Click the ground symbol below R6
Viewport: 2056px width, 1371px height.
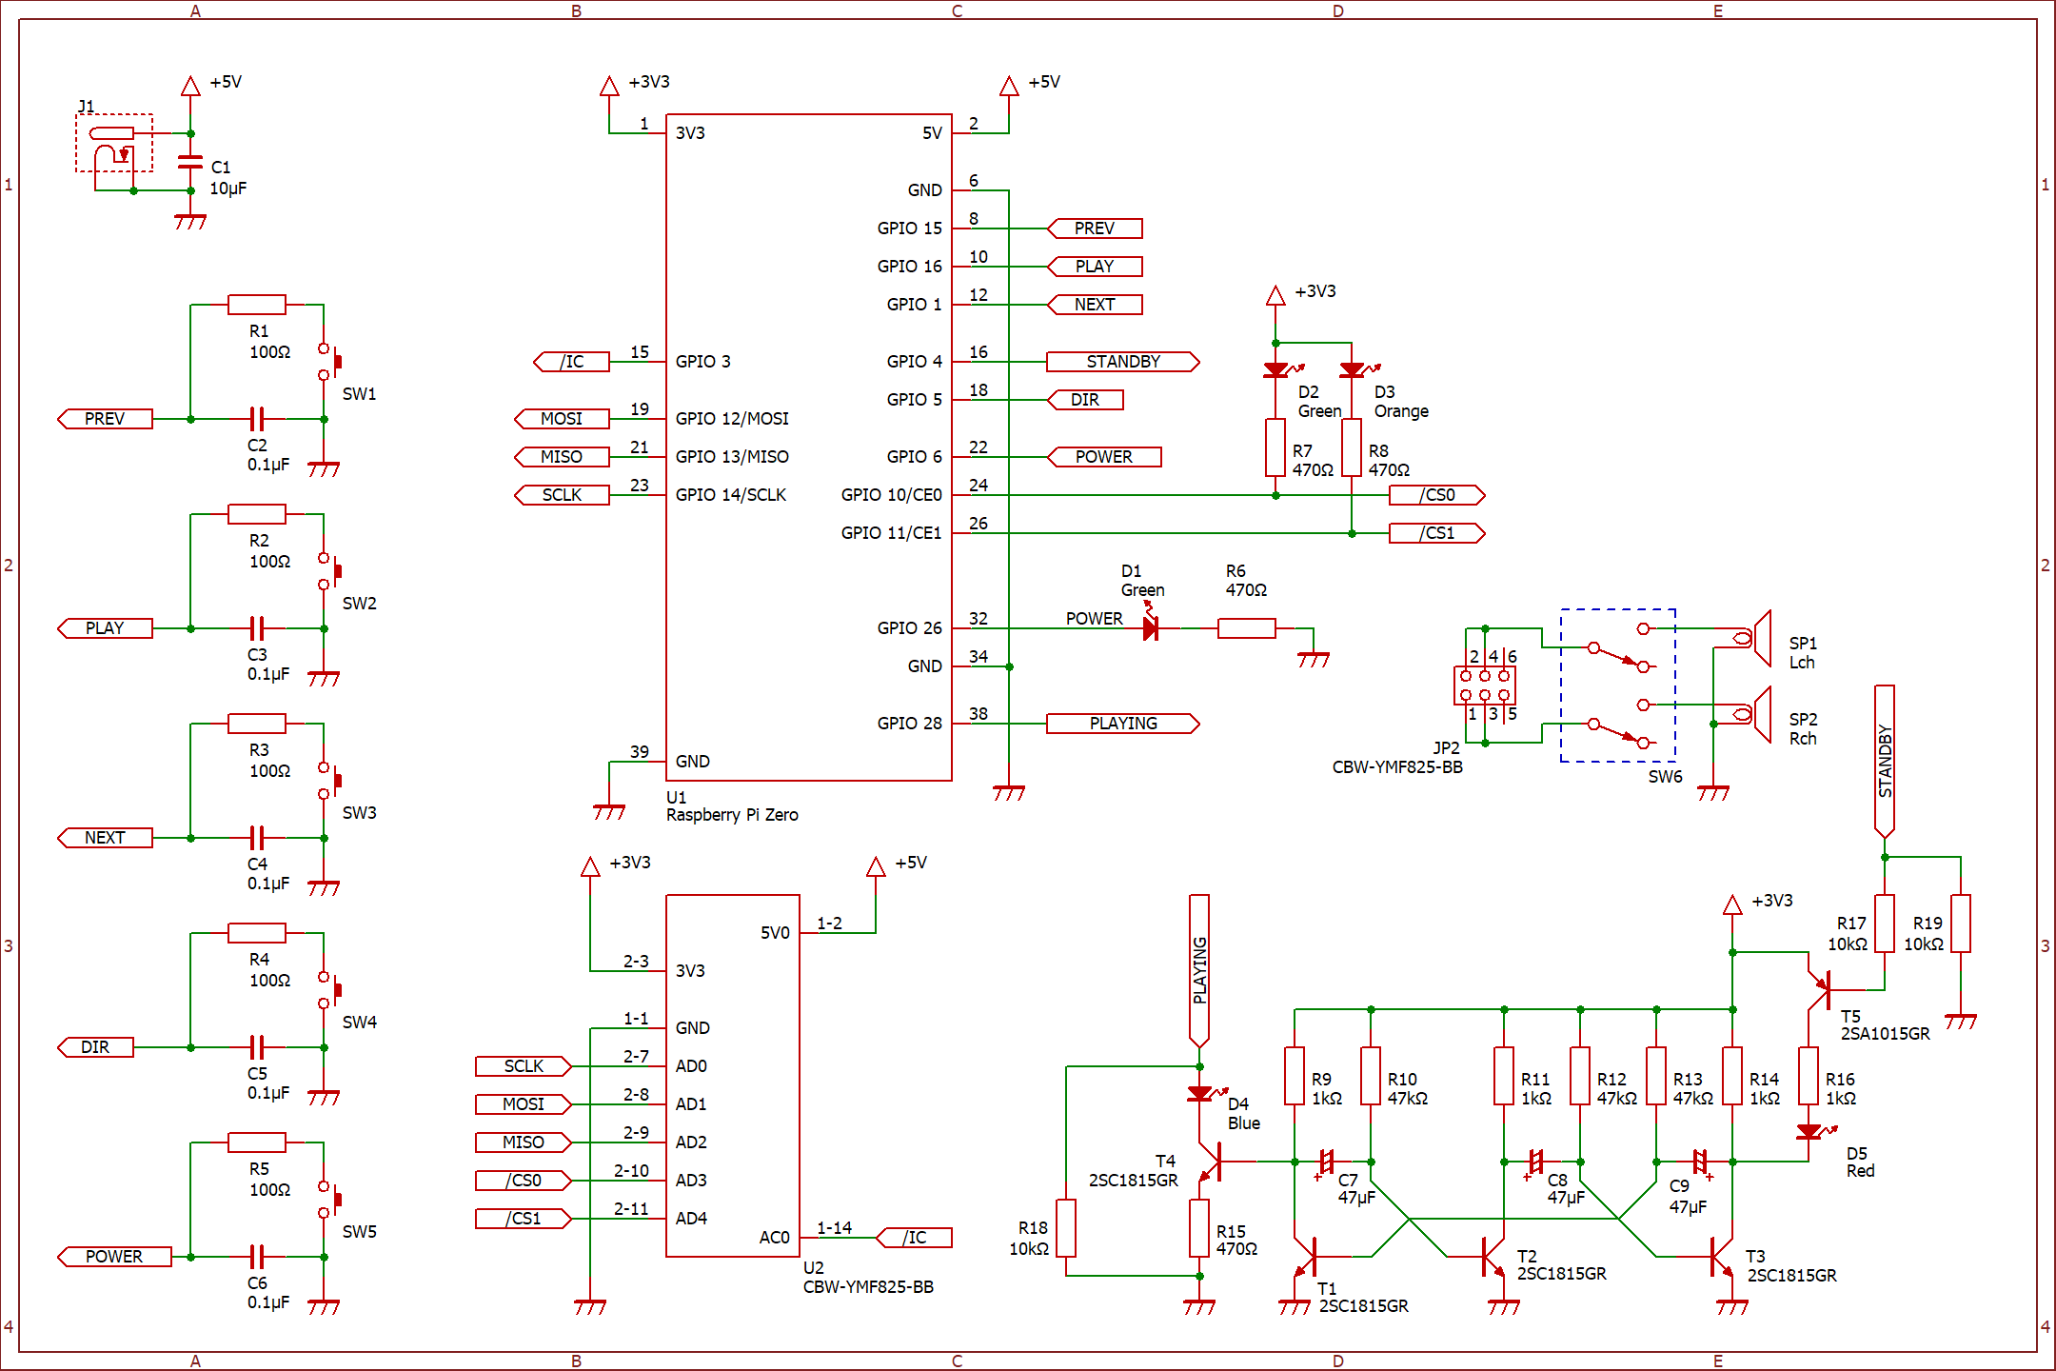pos(1314,659)
